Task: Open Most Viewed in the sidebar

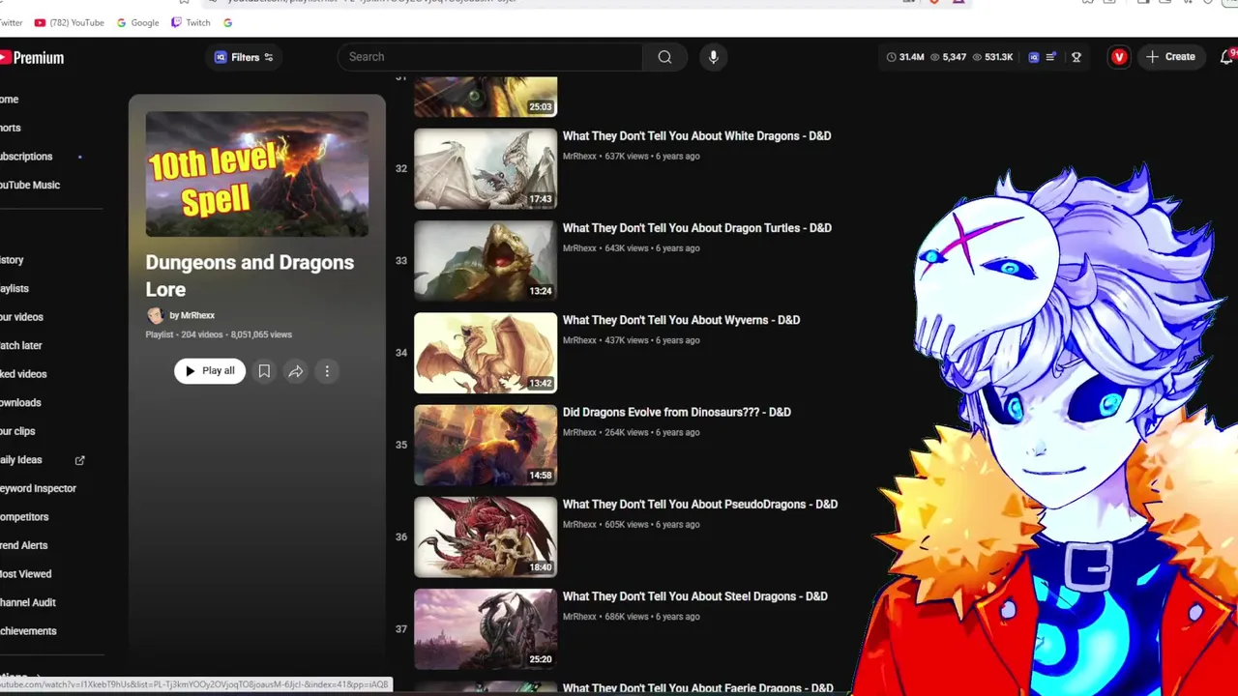Action: tap(27, 574)
